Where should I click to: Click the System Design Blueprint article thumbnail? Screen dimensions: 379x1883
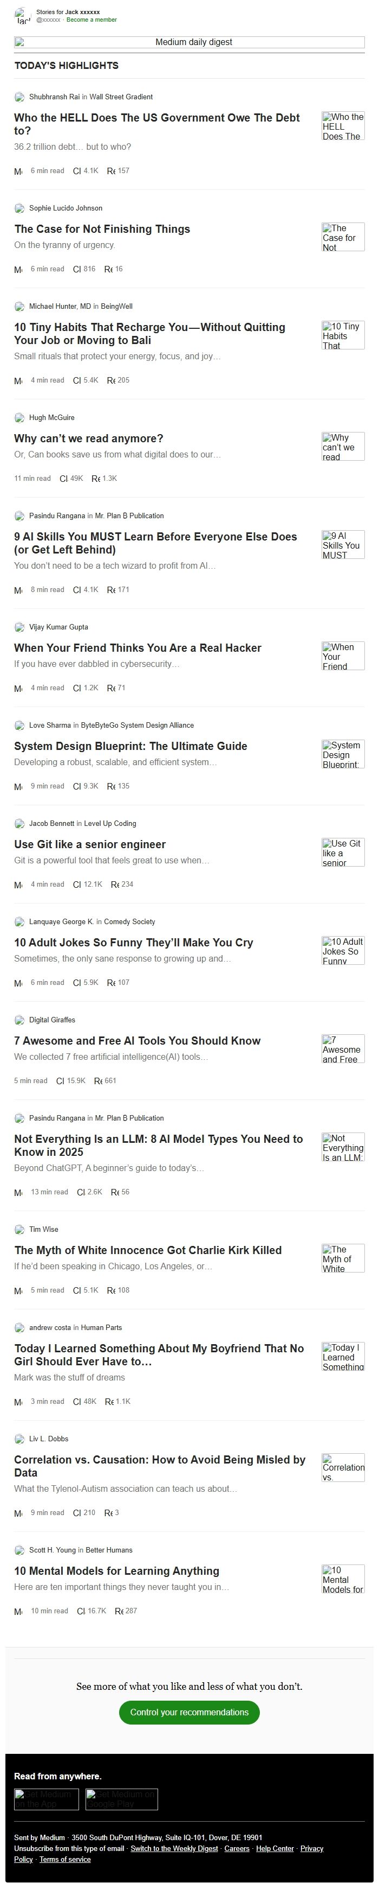click(x=343, y=754)
